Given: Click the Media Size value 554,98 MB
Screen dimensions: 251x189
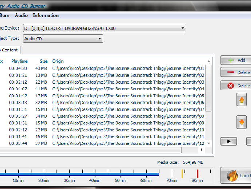Looking at the screenshot, I should click(193, 162).
